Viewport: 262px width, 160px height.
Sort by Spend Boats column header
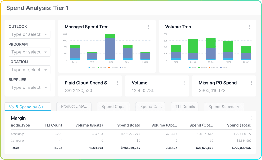pyautogui.click(x=129, y=125)
